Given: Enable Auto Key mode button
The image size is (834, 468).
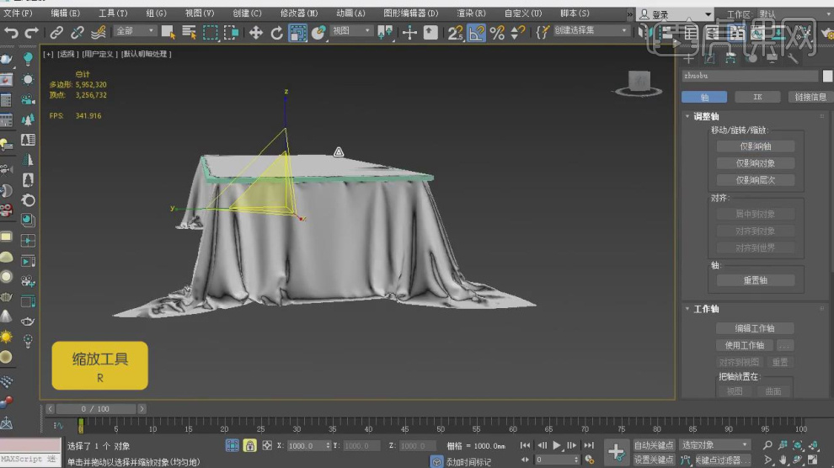Looking at the screenshot, I should pos(653,445).
